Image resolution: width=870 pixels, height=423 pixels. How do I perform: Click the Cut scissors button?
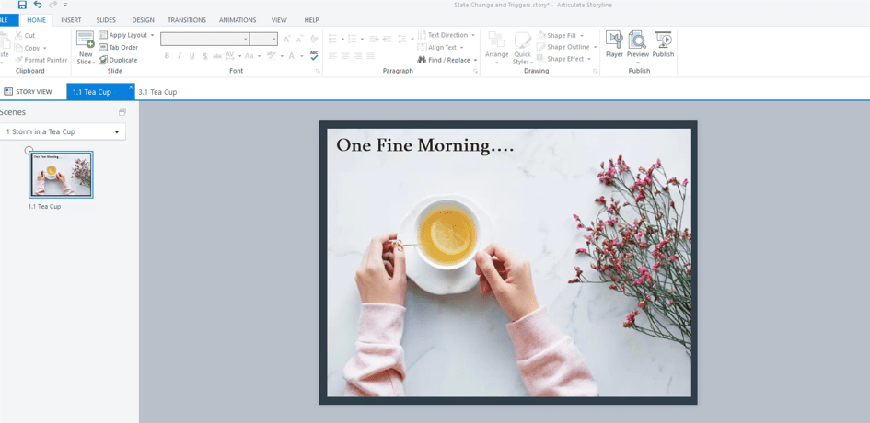click(x=26, y=35)
